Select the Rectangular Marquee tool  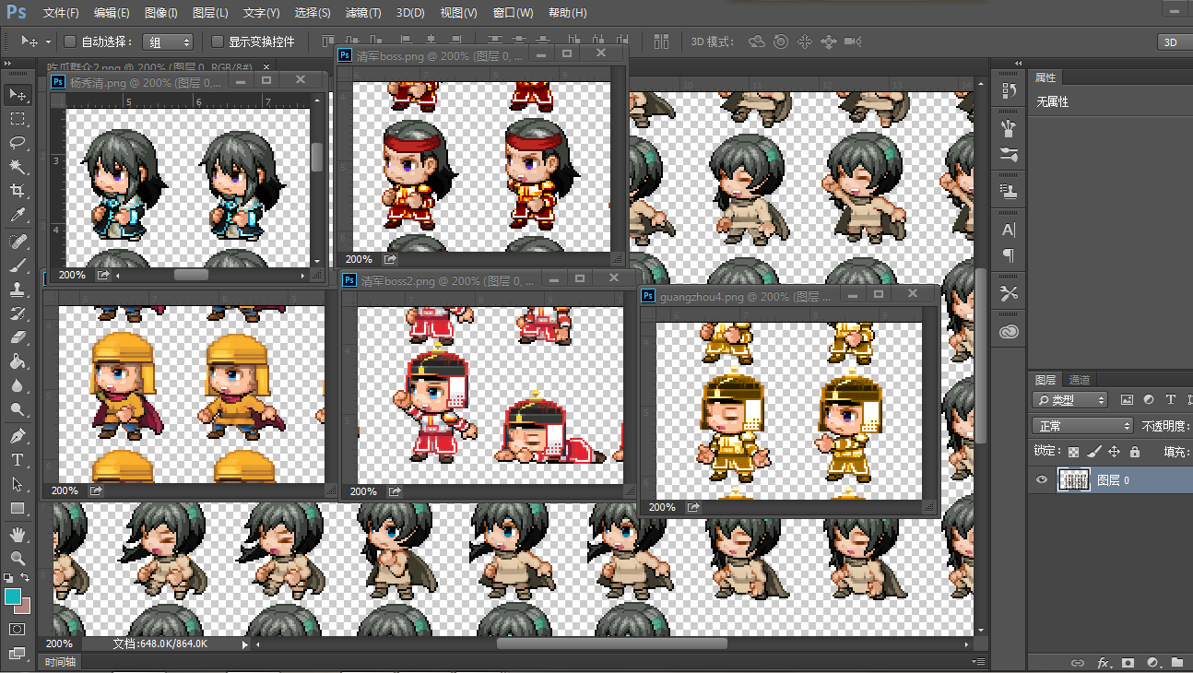coord(18,119)
